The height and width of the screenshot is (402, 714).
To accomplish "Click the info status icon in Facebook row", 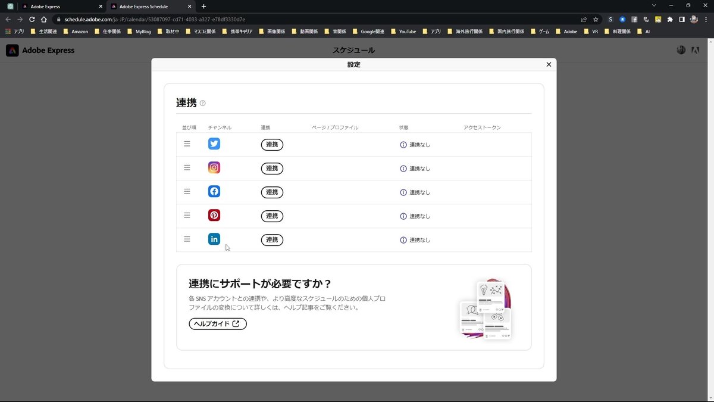I will pos(403,192).
